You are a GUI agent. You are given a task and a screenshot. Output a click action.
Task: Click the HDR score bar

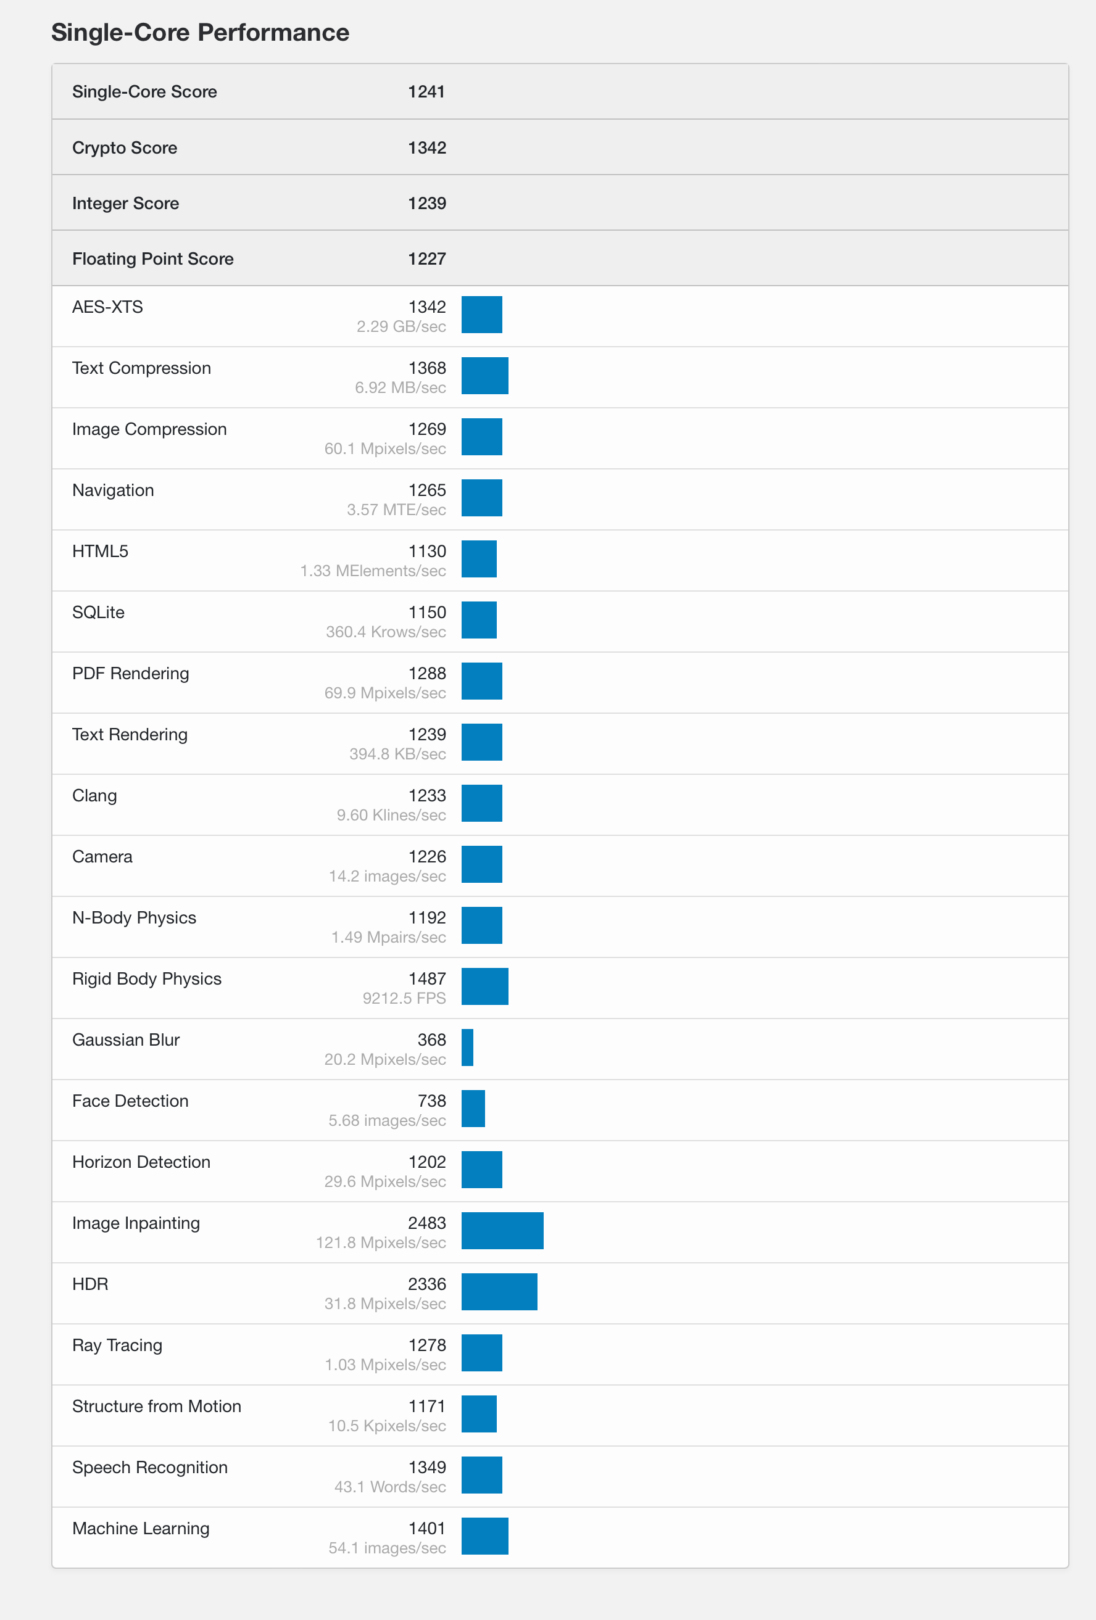tap(499, 1292)
